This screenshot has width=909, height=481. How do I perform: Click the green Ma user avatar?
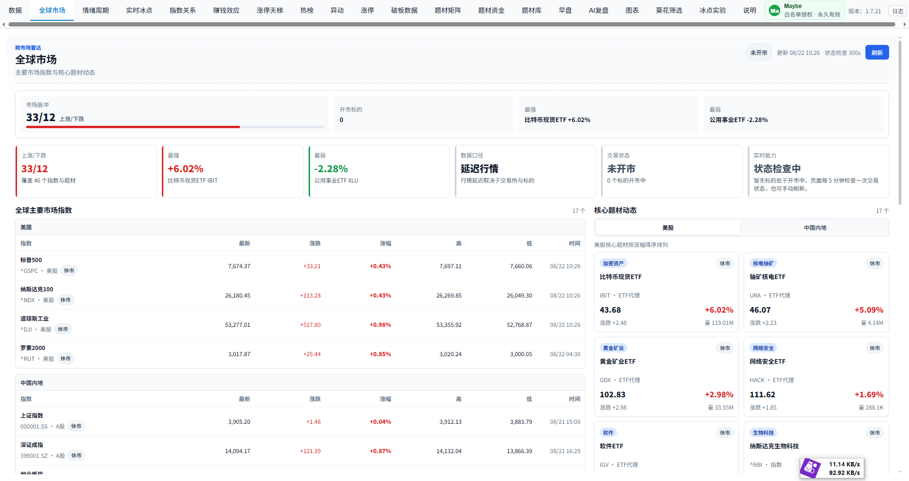coord(775,10)
